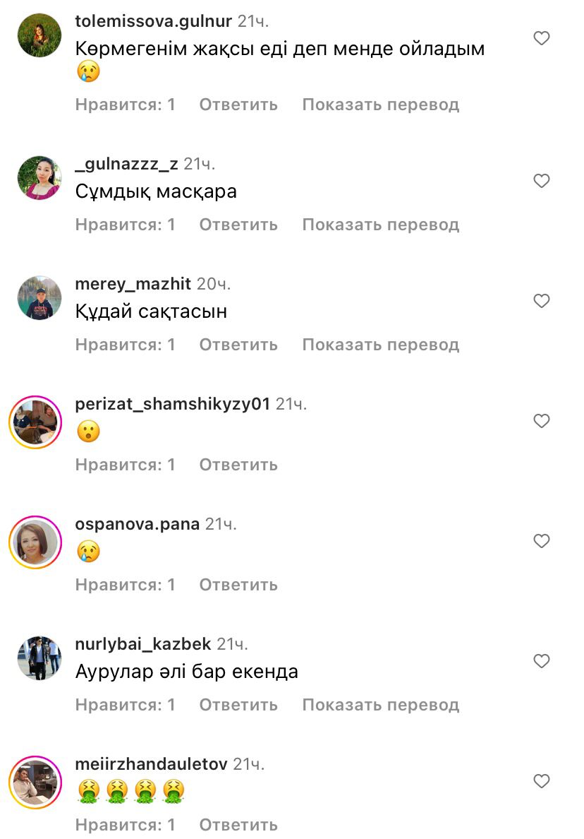584x839 pixels.
Task: View ospanova.pana's story from avatar
Action: pos(36,542)
